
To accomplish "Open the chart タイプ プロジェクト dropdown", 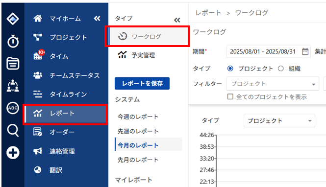I will pos(279,120).
